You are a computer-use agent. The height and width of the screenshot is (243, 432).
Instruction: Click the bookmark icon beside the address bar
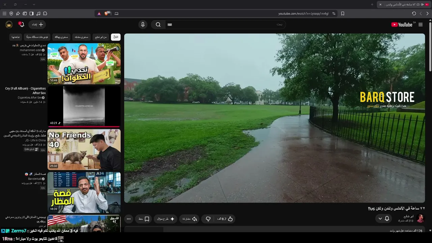click(x=343, y=13)
